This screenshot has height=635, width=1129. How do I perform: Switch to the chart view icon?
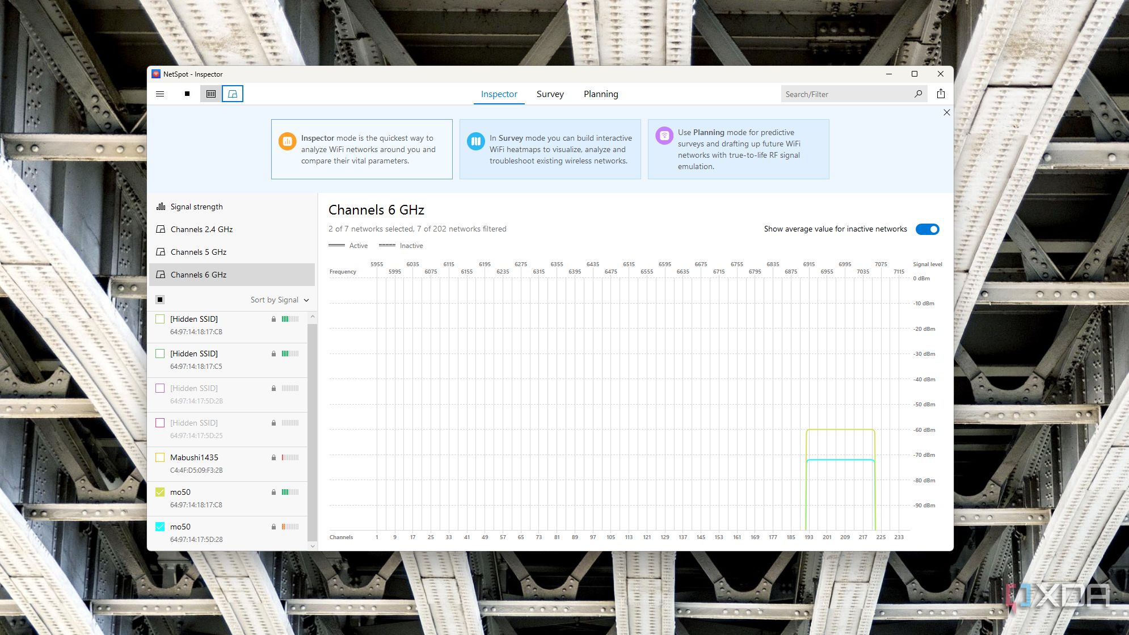click(233, 94)
